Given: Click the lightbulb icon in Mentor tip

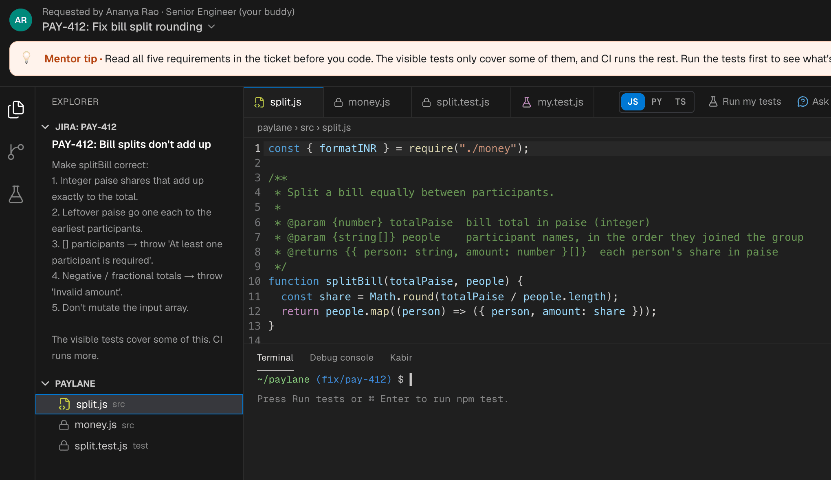Looking at the screenshot, I should click(26, 58).
